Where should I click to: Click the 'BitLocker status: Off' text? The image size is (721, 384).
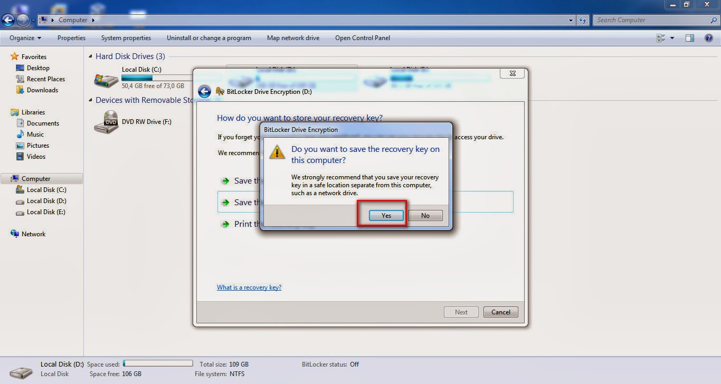point(330,364)
